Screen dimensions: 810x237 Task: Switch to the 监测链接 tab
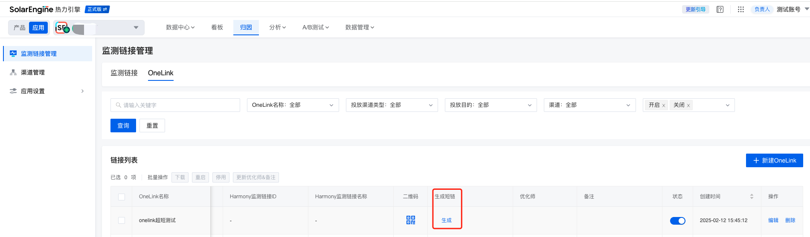point(124,73)
